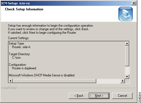Click the horizontal scrollbar left arrow
This screenshot has height=103, width=141.
click(11, 81)
